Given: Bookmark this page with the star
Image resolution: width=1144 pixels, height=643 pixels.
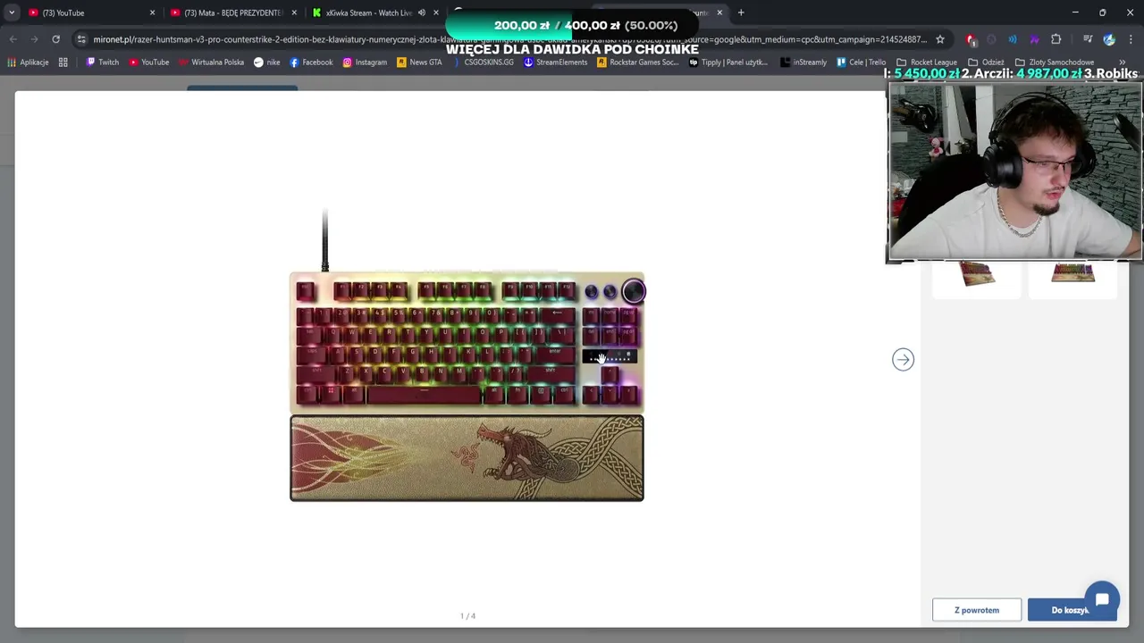Looking at the screenshot, I should (939, 39).
